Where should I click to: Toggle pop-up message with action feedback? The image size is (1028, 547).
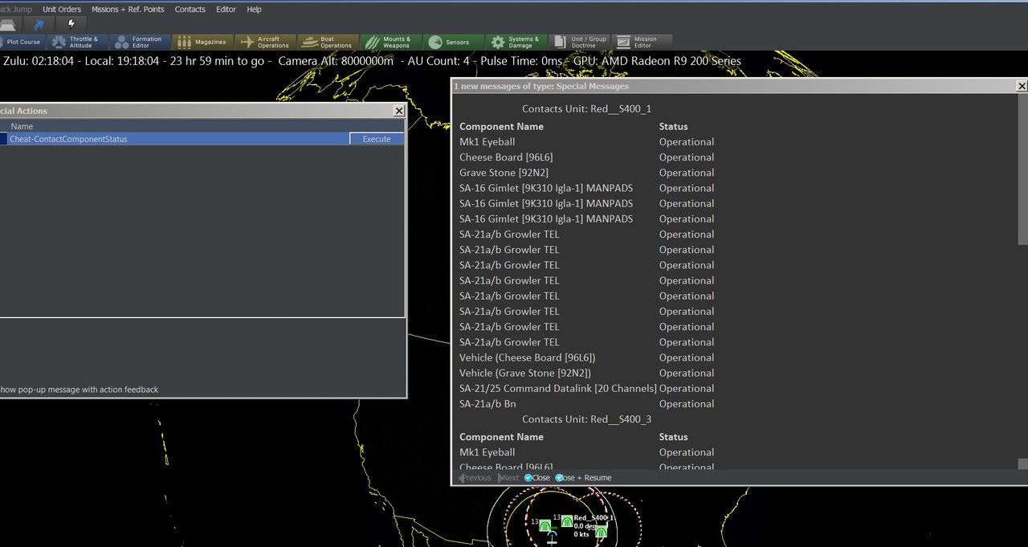point(80,390)
